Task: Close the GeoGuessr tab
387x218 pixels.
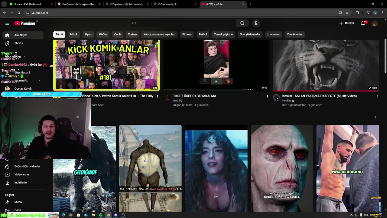Action: tap(99, 4)
